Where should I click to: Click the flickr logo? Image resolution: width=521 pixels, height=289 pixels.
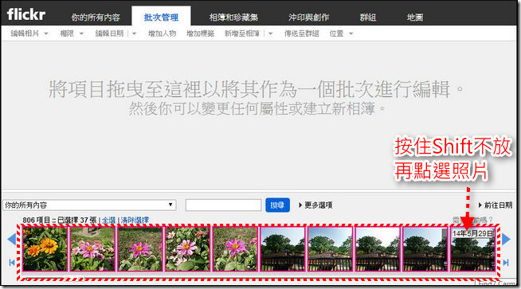(x=26, y=15)
